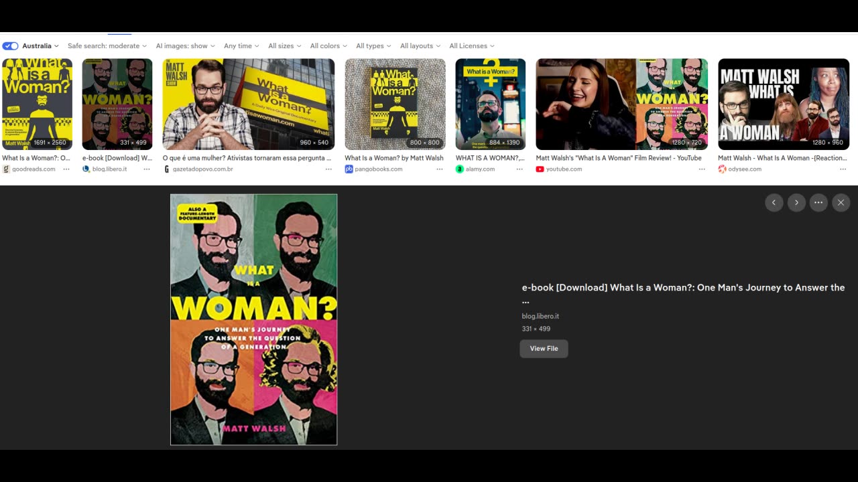Open odysee.com reaction thumbnail
858x482 pixels.
[784, 104]
